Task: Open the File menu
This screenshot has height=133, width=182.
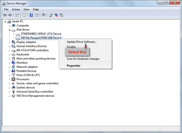Action: pos(6,9)
